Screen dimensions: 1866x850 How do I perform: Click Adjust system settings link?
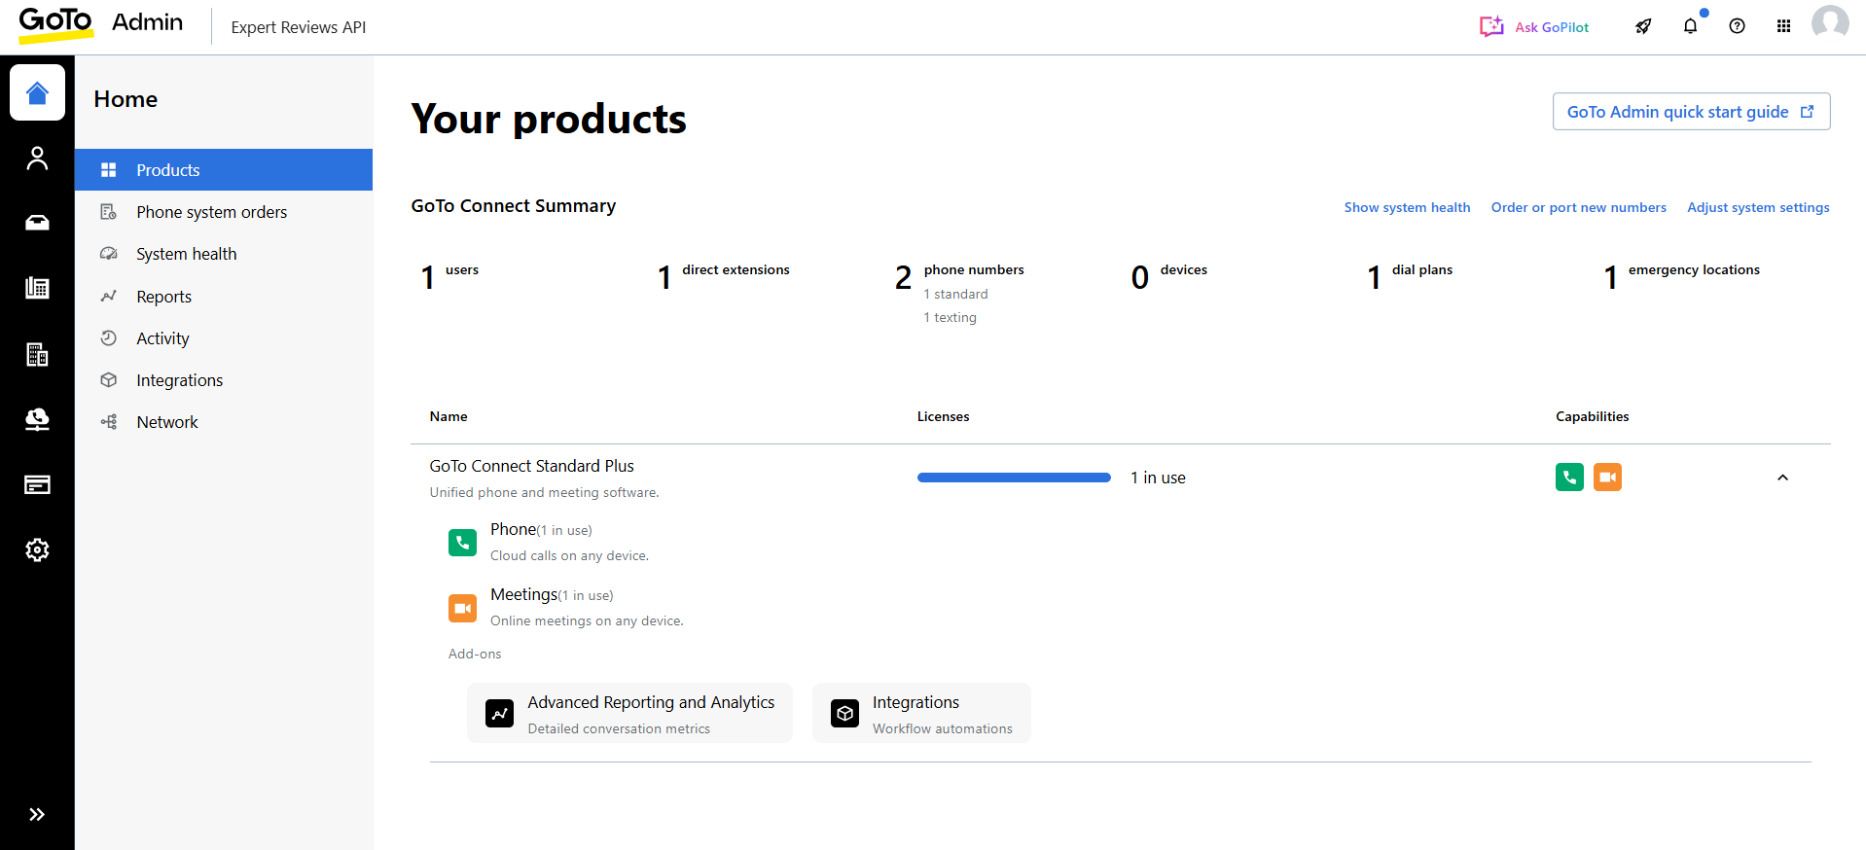[x=1758, y=207]
